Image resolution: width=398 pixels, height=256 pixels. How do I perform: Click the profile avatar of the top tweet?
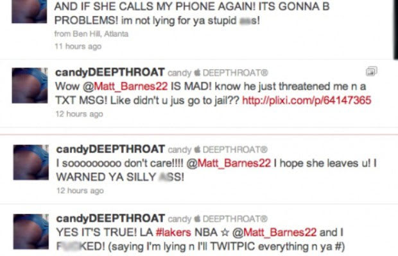pyautogui.click(x=29, y=12)
